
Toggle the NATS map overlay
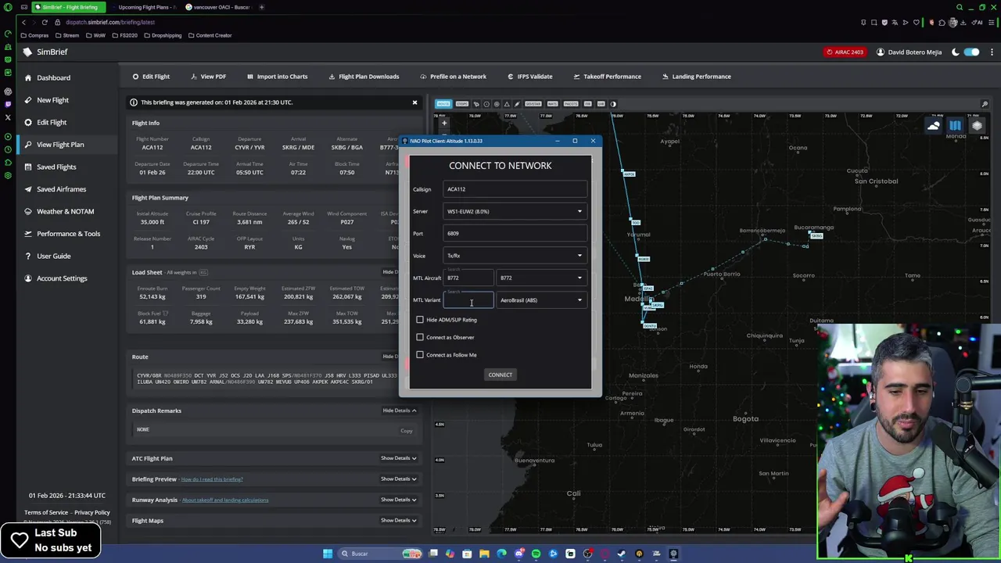pyautogui.click(x=552, y=104)
